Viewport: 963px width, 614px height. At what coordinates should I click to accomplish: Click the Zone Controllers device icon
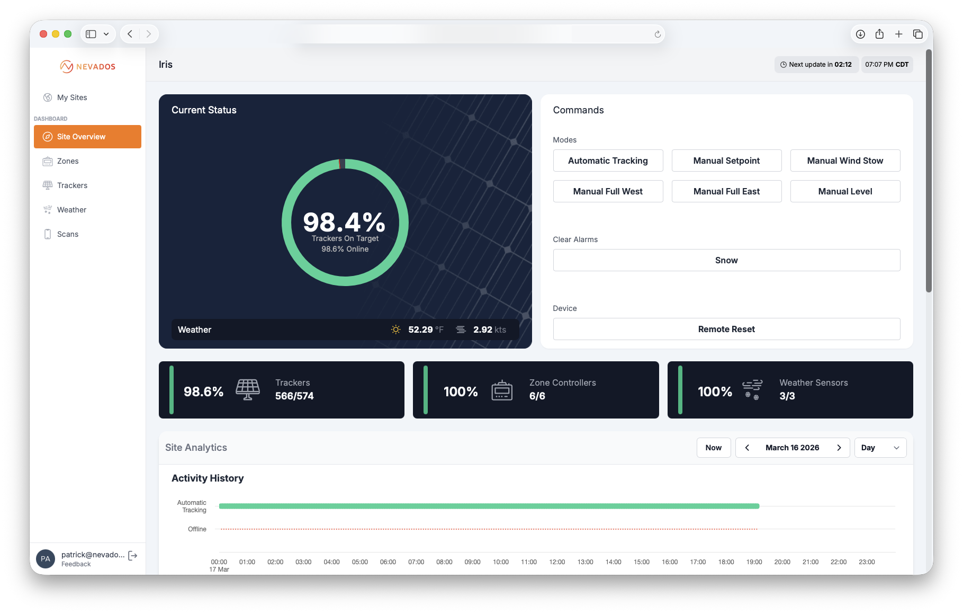(501, 390)
